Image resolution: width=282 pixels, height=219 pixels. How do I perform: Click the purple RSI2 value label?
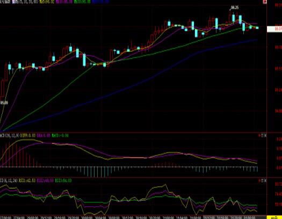tap(45, 180)
